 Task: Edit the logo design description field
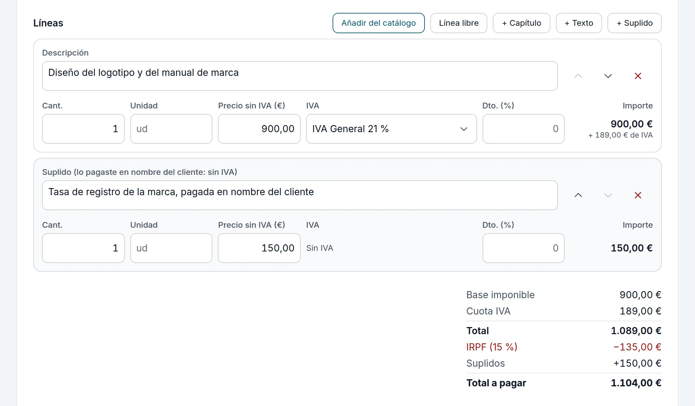pos(300,76)
